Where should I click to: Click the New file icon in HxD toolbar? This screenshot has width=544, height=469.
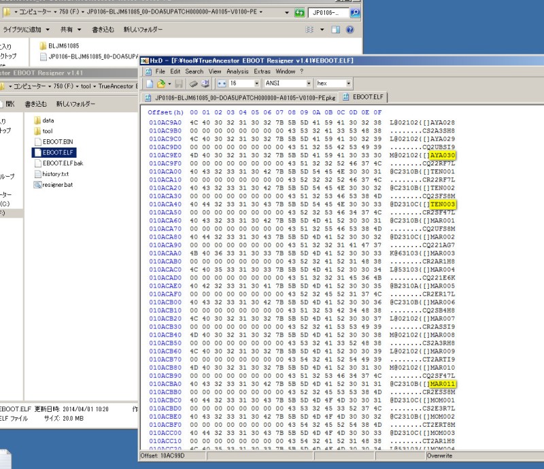coord(151,83)
